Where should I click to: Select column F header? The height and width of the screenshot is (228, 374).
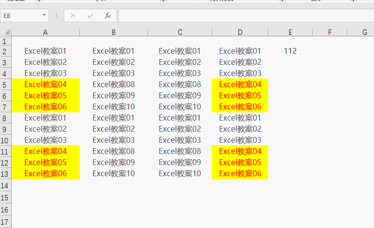point(330,32)
